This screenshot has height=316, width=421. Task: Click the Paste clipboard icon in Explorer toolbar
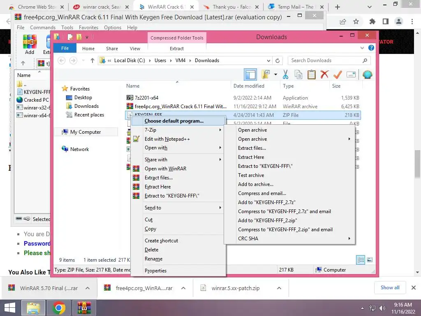pyautogui.click(x=312, y=74)
